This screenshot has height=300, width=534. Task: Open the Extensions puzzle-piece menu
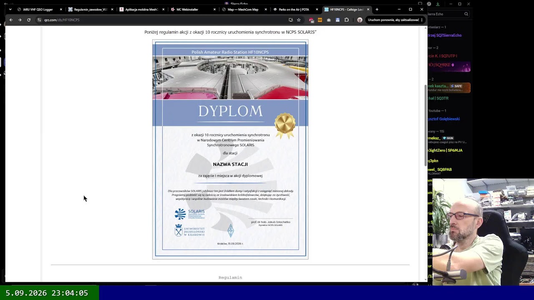point(347,20)
